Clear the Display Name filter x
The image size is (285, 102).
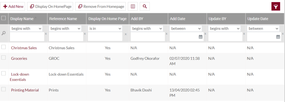click(46, 34)
